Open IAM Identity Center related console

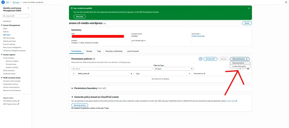[11, 101]
